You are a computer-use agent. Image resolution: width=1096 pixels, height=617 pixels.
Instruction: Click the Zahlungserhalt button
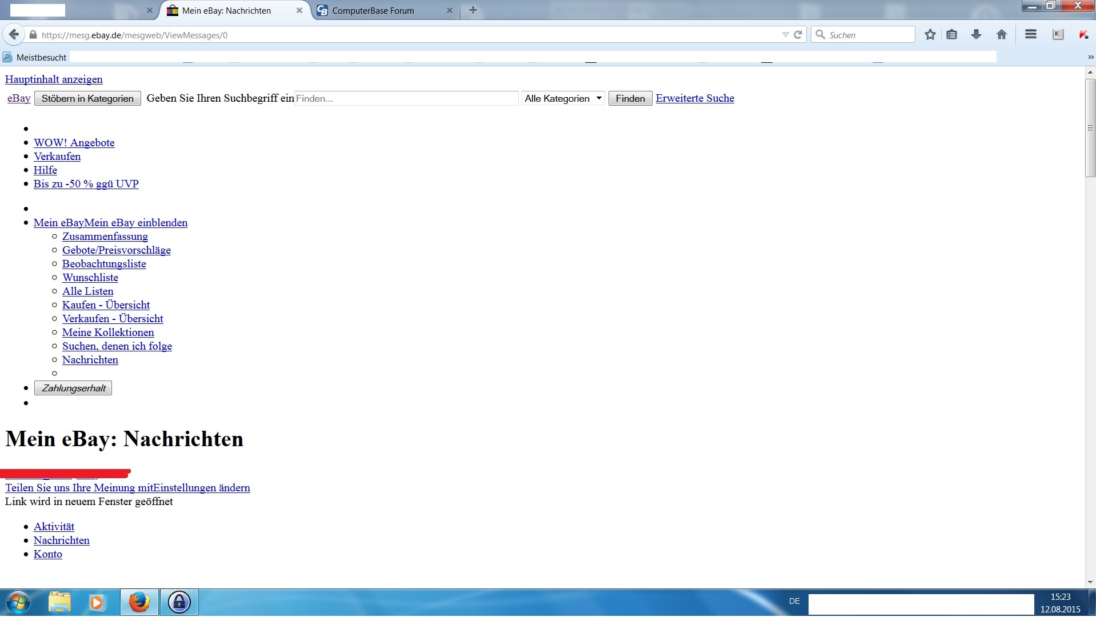pos(73,388)
